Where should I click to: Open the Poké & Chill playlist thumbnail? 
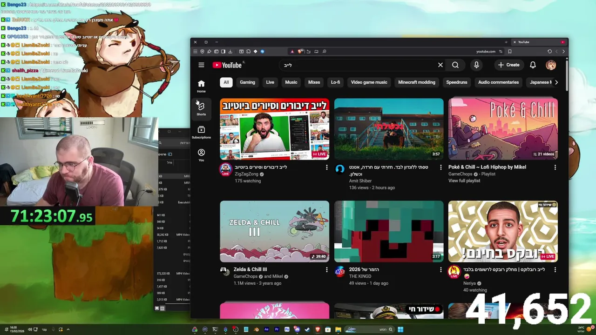pyautogui.click(x=503, y=129)
